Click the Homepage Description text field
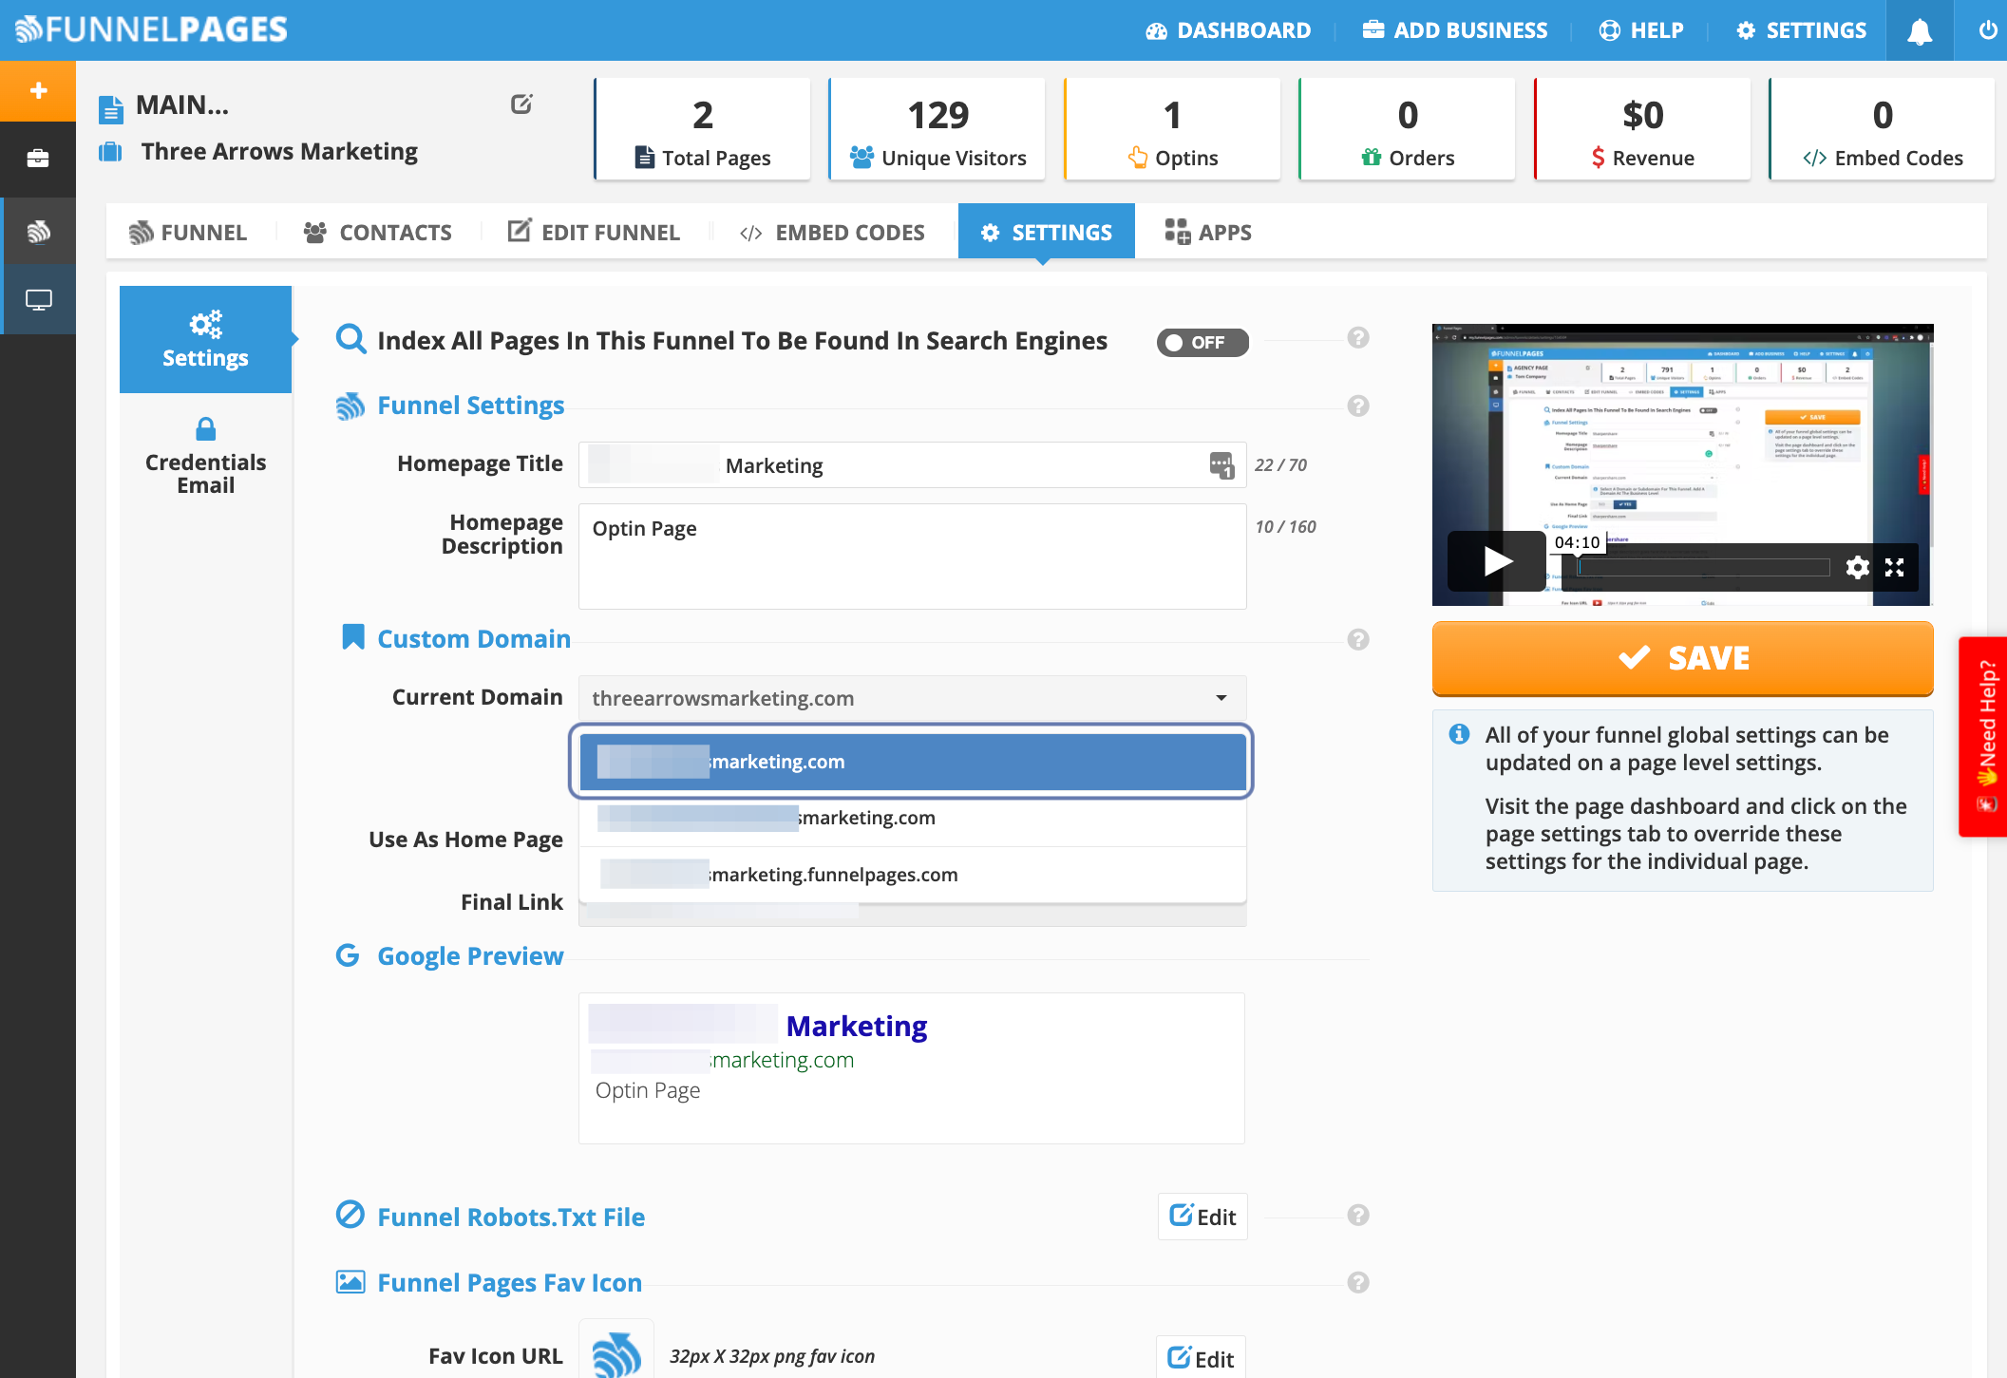Screen dimensions: 2007x1378 click(912, 557)
